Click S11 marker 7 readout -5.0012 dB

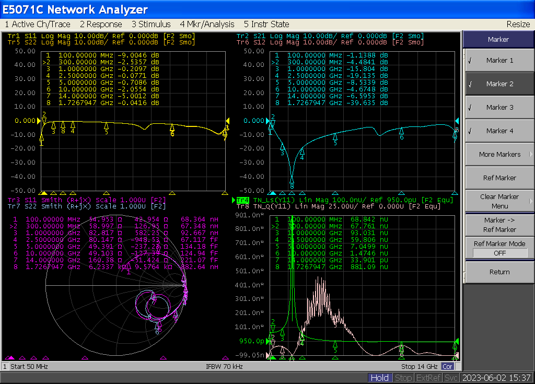coord(138,96)
